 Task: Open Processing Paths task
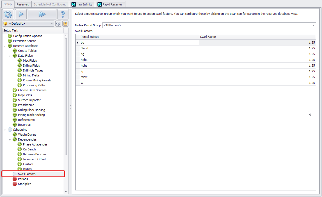pyautogui.click(x=34, y=85)
